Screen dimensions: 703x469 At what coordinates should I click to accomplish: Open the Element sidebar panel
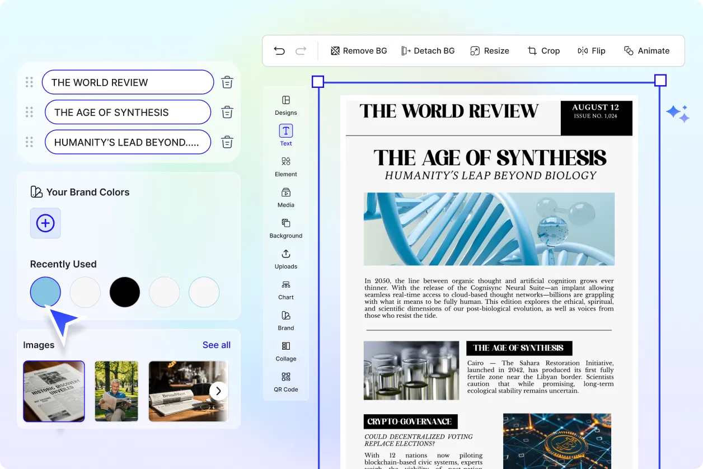coord(286,166)
